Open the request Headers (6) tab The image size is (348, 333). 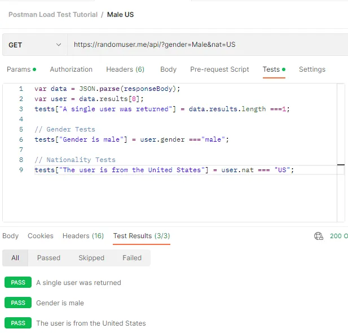pyautogui.click(x=125, y=69)
